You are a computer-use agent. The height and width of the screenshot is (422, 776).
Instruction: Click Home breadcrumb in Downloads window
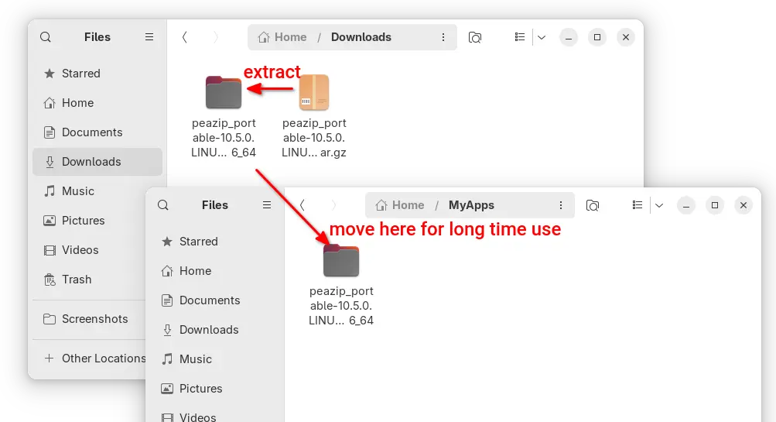pyautogui.click(x=282, y=37)
